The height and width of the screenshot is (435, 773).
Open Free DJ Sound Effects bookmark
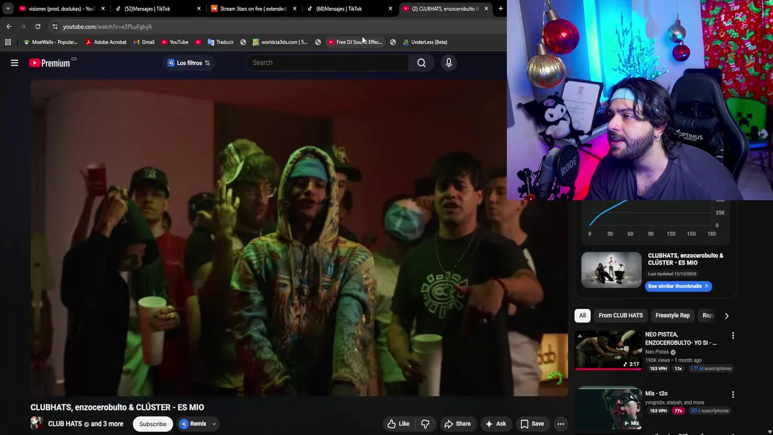pos(355,42)
